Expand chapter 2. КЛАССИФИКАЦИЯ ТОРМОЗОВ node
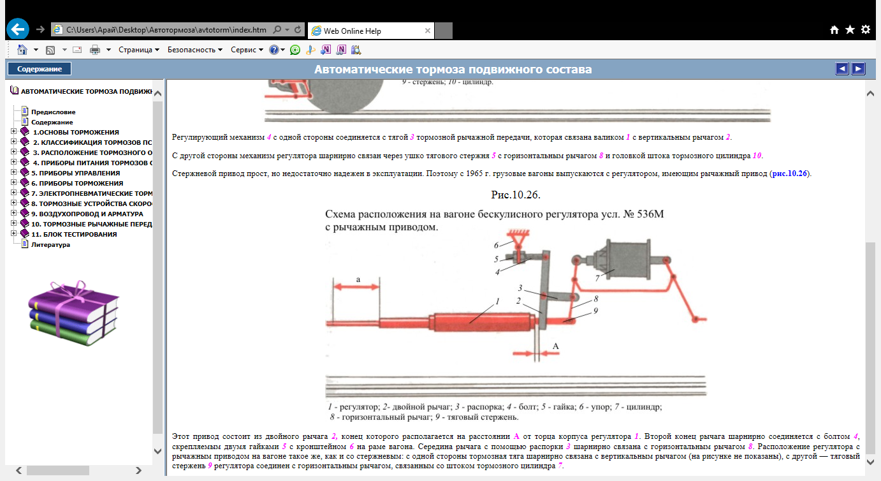The image size is (881, 481). (14, 142)
